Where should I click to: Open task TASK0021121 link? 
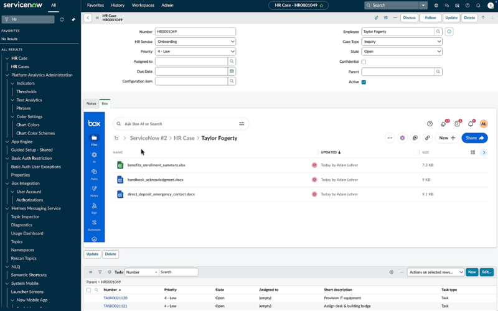[115, 306]
